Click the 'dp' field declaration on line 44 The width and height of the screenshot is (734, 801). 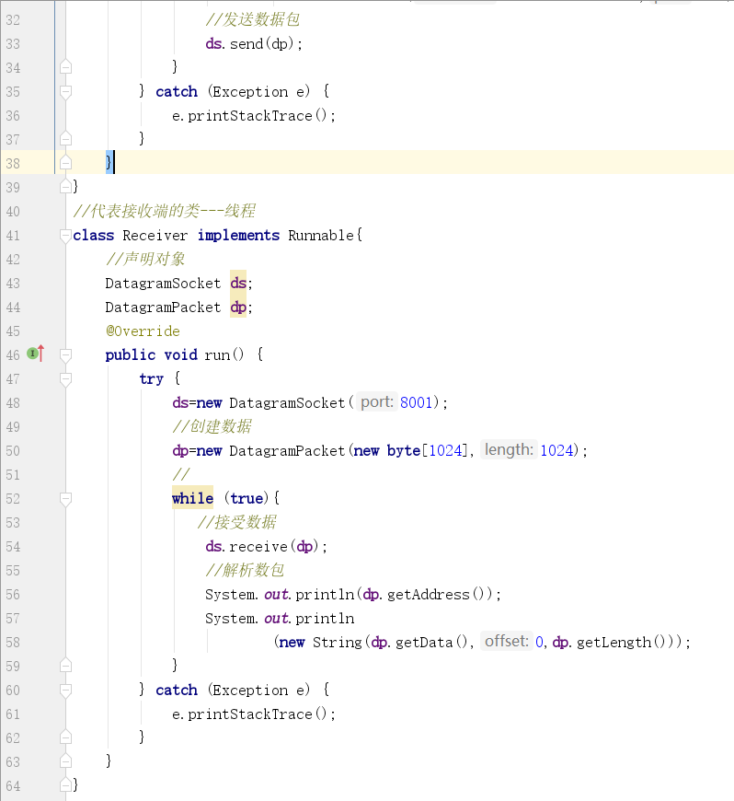(238, 307)
